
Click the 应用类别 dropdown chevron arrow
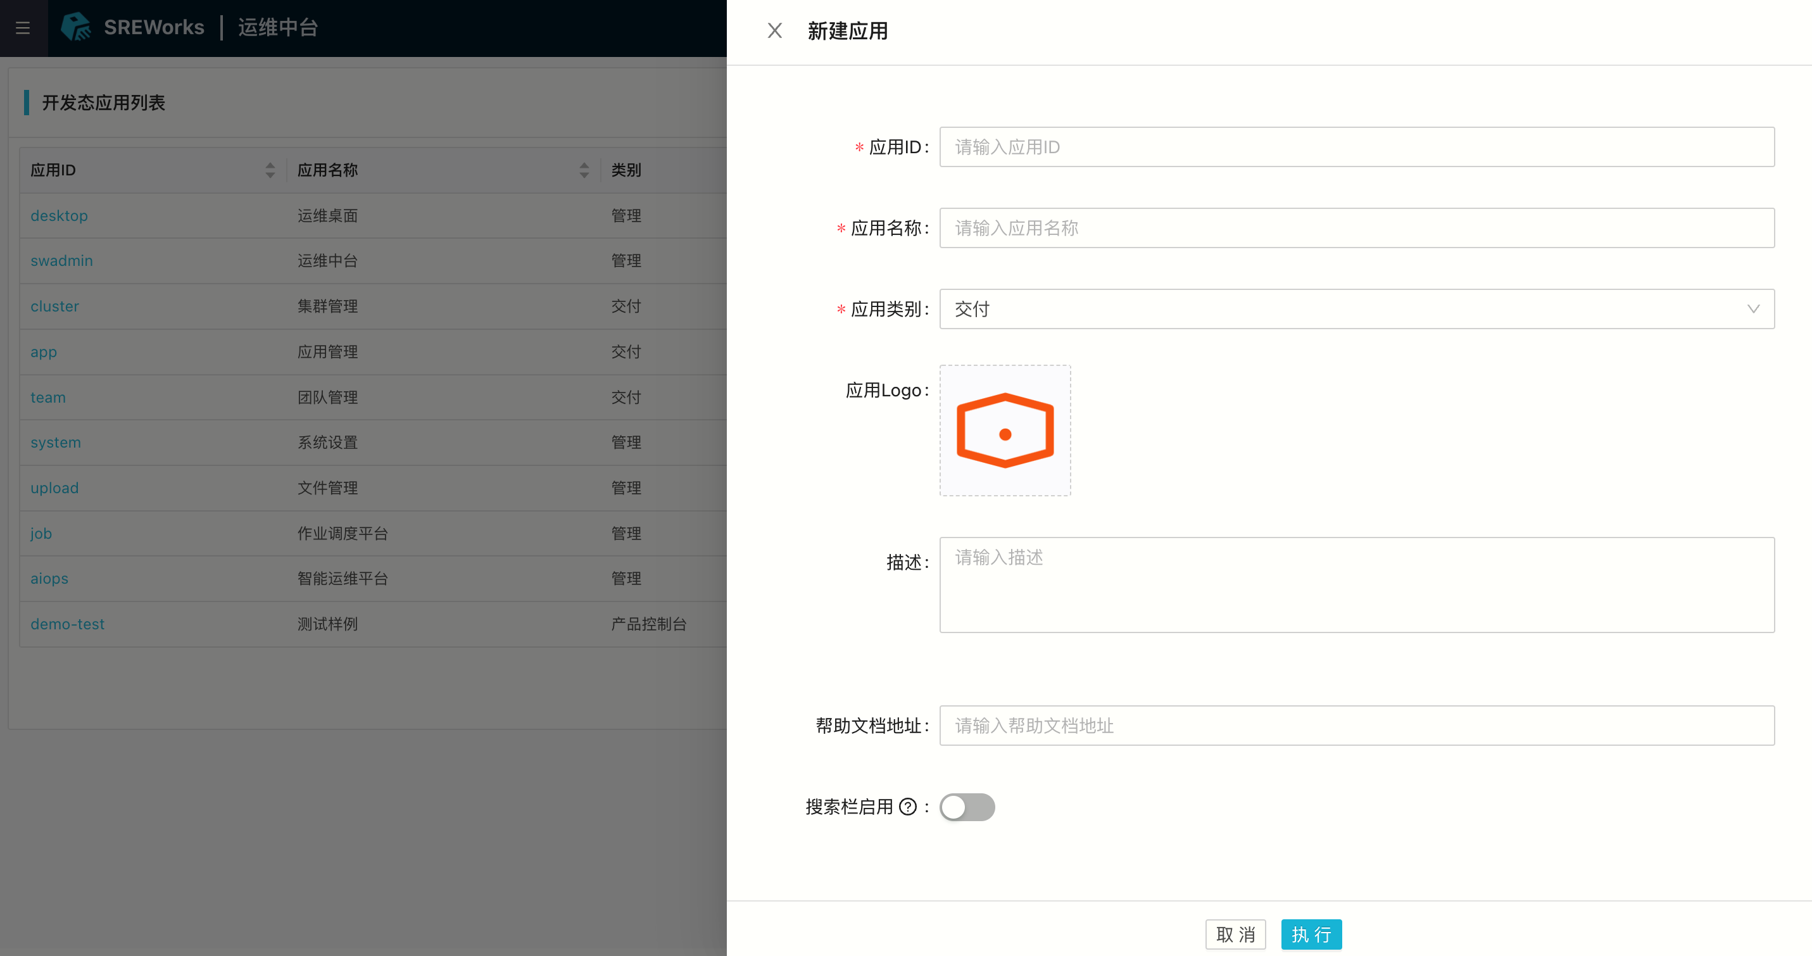pyautogui.click(x=1753, y=309)
